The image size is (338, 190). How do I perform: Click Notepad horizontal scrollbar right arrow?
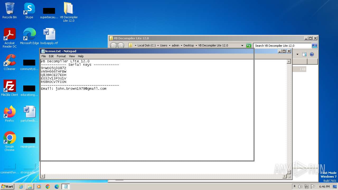(x=285, y=176)
